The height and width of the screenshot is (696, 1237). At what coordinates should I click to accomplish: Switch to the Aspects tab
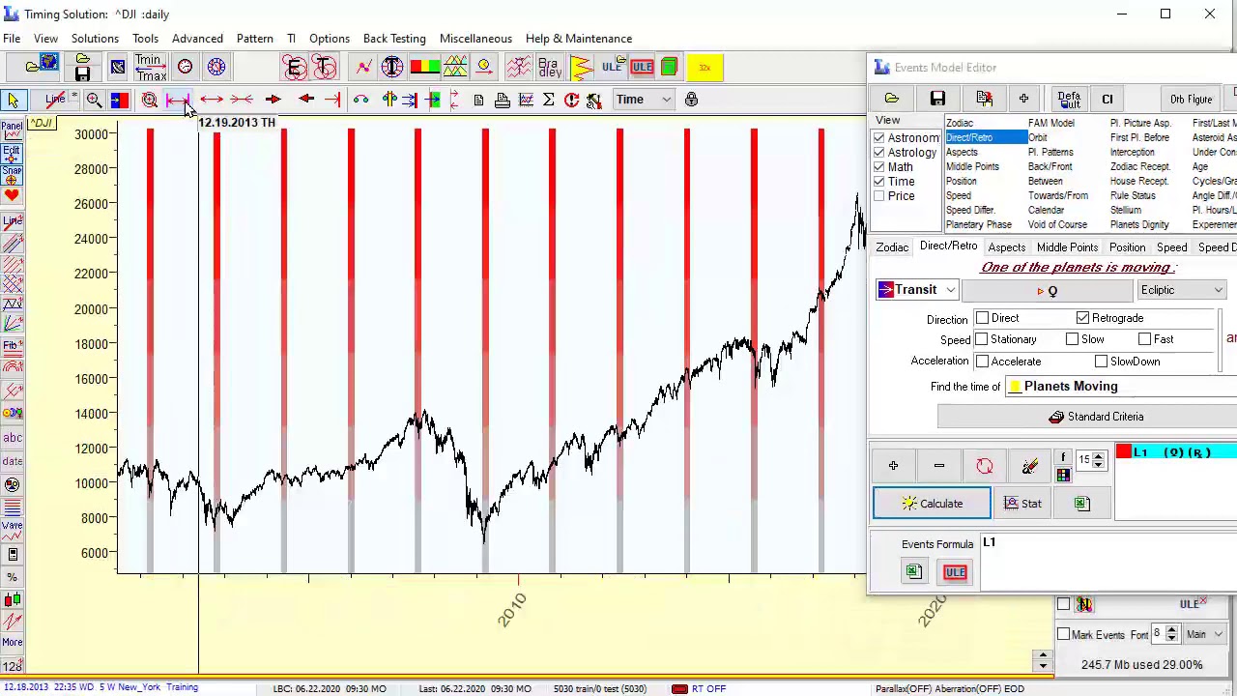pos(1006,247)
